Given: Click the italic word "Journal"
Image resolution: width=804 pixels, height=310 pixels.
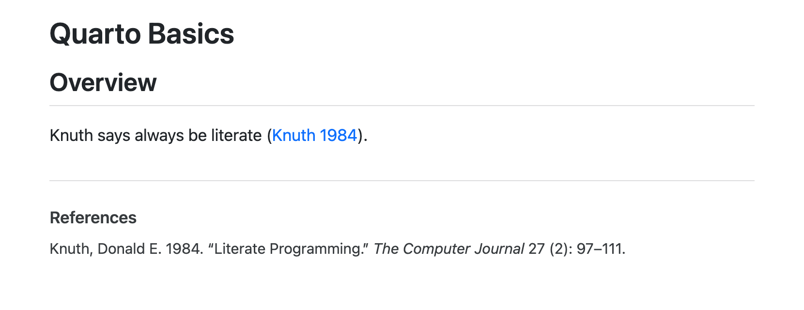Looking at the screenshot, I should coord(499,249).
